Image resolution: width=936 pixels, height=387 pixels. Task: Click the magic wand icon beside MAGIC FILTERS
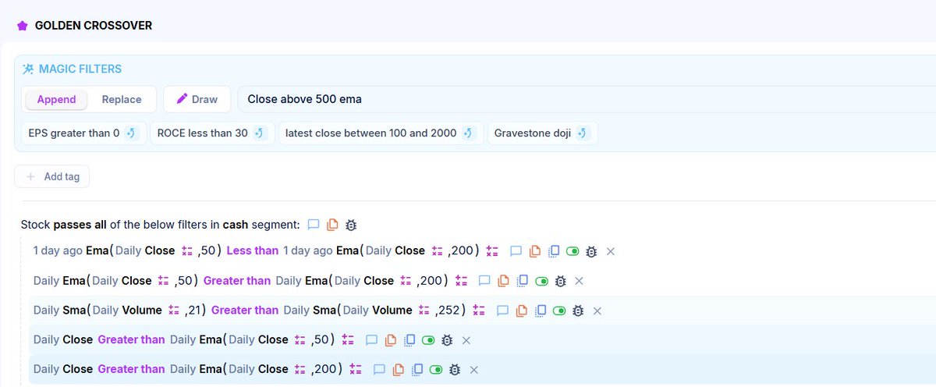click(28, 69)
